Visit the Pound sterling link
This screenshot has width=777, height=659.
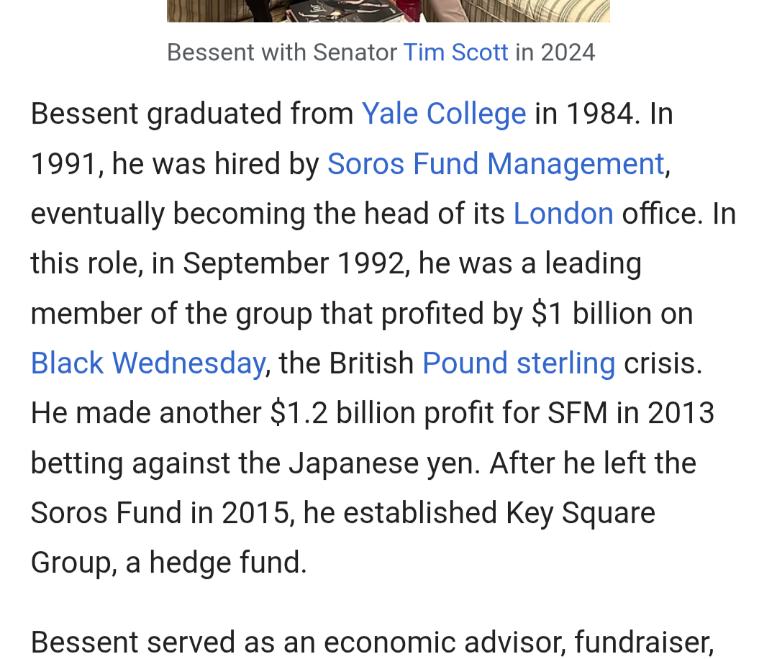point(518,363)
